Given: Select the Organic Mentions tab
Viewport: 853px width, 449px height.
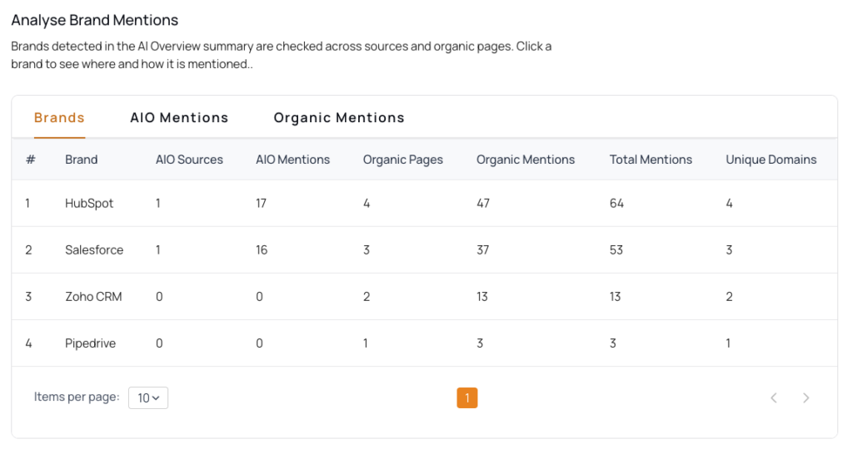Looking at the screenshot, I should (339, 118).
